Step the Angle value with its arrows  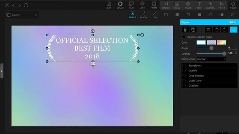tap(236, 48)
